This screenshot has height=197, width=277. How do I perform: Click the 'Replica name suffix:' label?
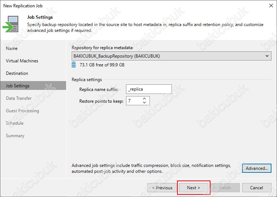coord(99,90)
